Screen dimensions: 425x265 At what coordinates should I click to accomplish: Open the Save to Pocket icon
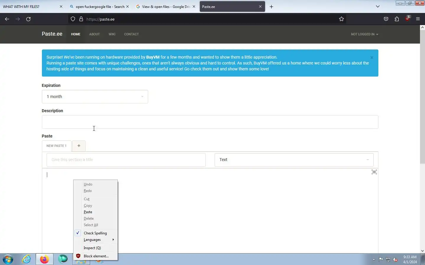[x=386, y=19]
